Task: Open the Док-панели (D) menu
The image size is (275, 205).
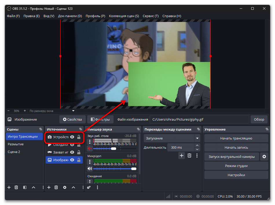Action: [x=70, y=16]
